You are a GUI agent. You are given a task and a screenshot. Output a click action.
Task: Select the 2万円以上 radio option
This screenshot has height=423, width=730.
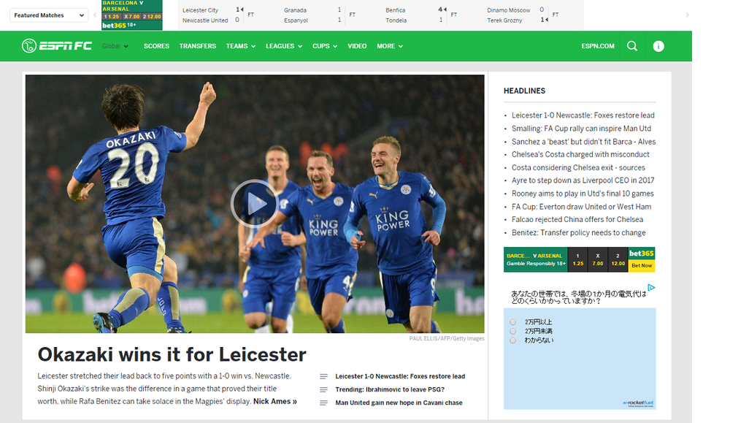(512, 322)
